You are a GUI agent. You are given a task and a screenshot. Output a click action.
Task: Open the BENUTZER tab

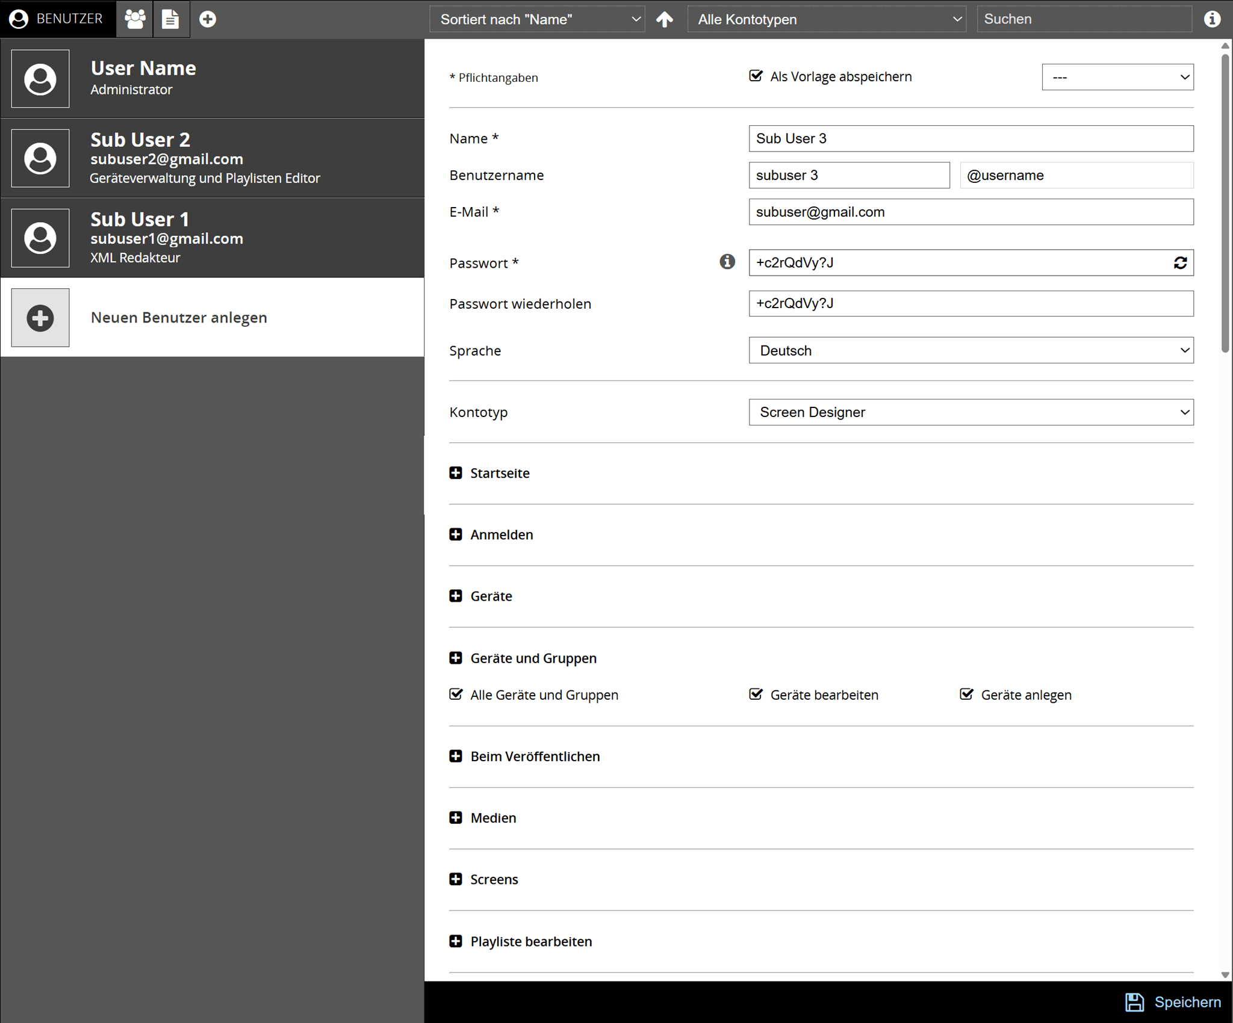[x=57, y=19]
